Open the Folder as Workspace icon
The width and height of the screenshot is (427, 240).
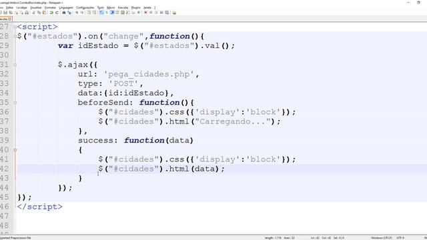133,13
